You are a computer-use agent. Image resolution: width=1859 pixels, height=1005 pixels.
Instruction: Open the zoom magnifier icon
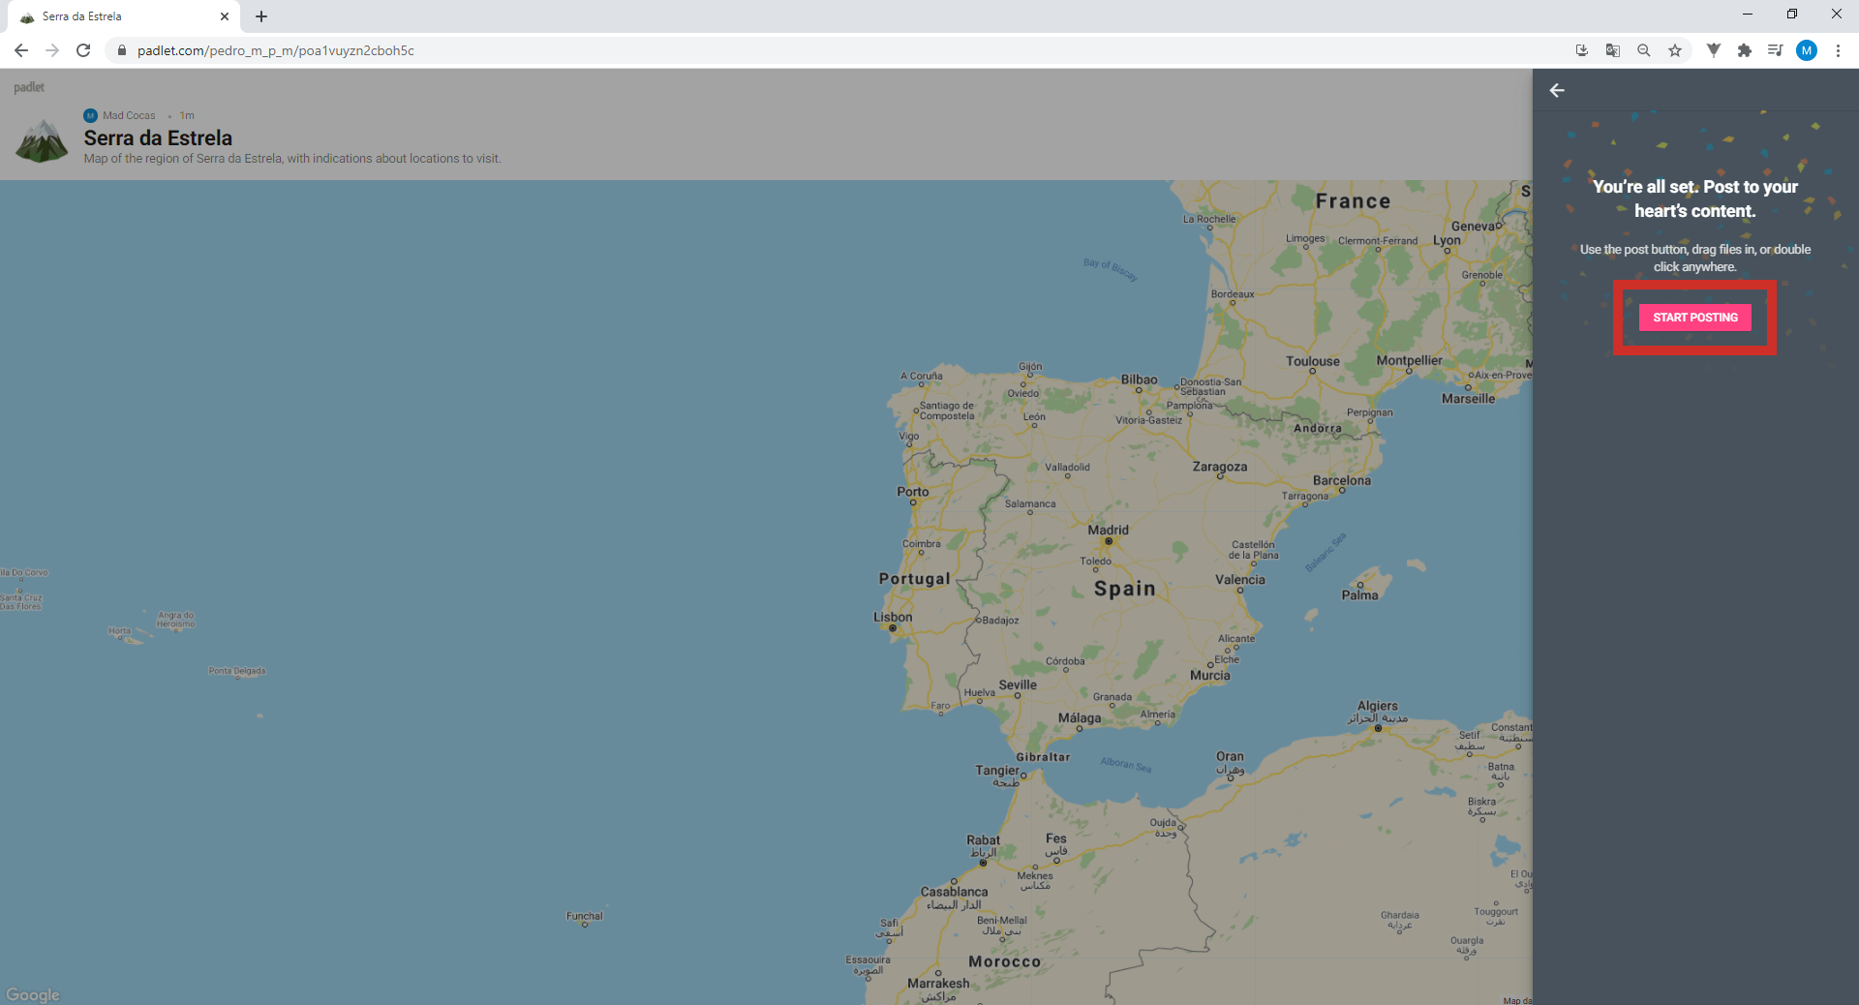pos(1644,50)
